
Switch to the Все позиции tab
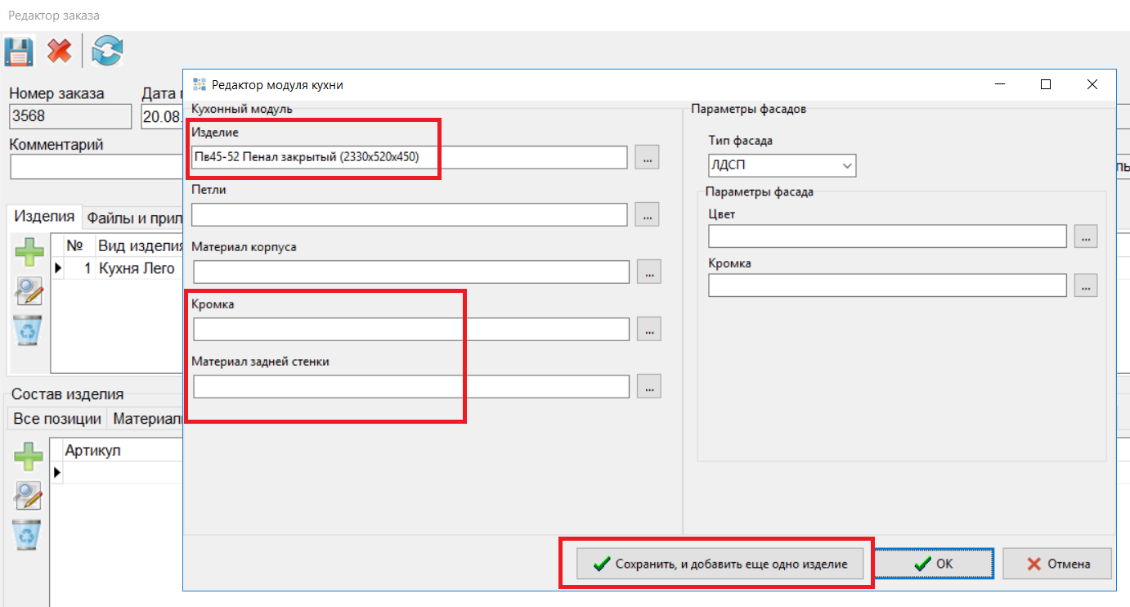56,419
